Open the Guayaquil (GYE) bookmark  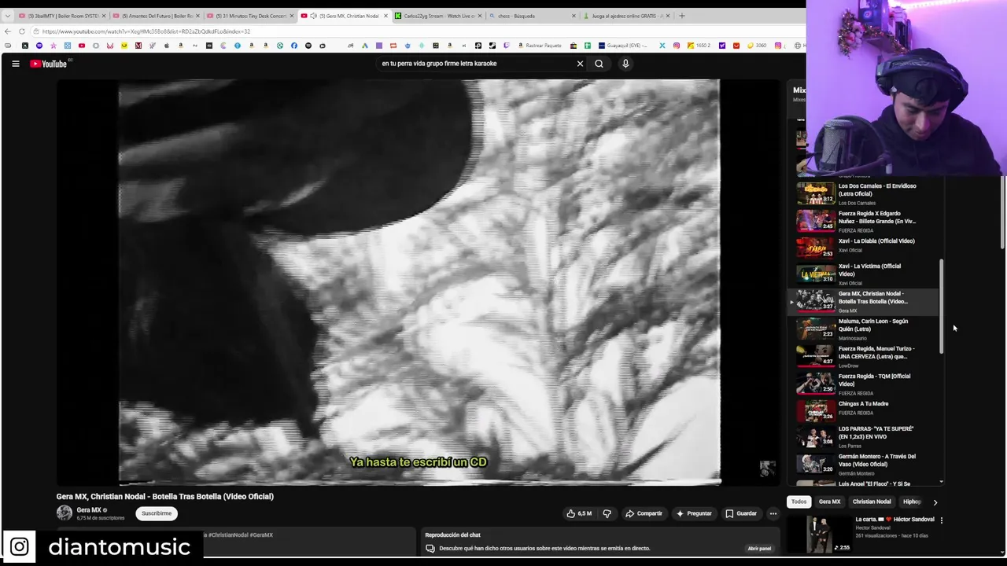coord(623,46)
